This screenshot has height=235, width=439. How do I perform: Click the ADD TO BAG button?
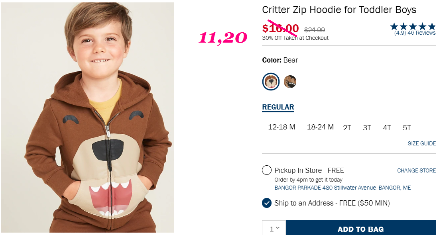pos(360,229)
